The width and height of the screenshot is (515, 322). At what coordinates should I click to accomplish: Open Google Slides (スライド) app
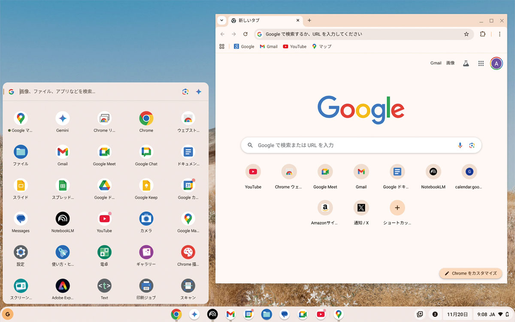coord(21,185)
